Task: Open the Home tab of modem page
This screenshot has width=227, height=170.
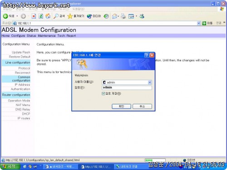Action: tap(5, 36)
